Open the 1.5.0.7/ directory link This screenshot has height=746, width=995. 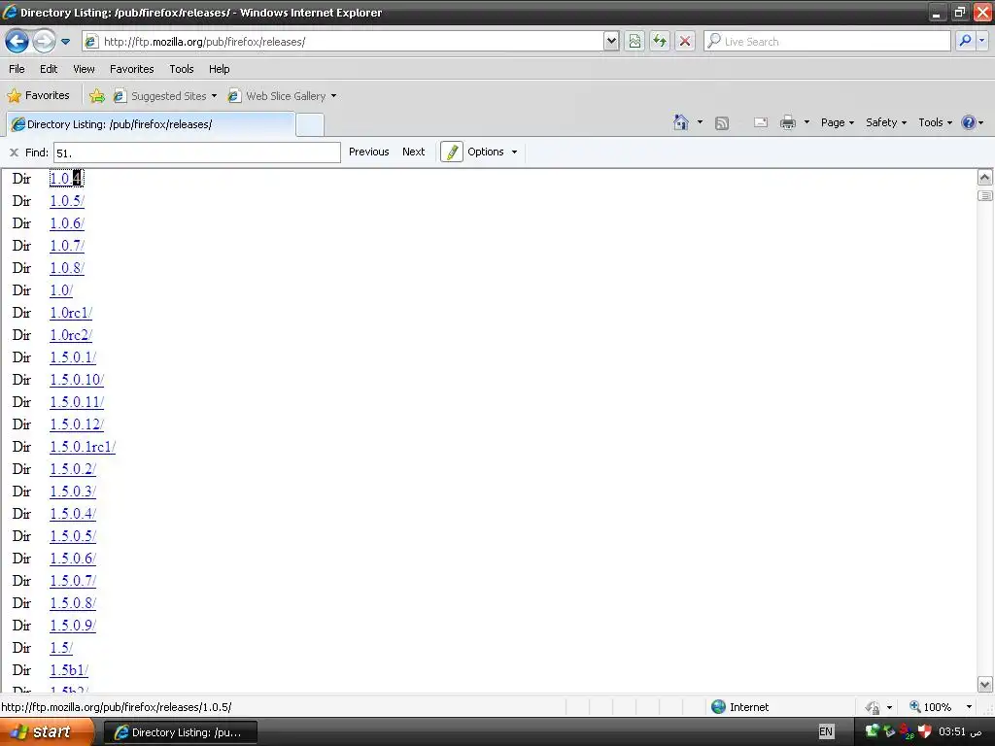(73, 581)
